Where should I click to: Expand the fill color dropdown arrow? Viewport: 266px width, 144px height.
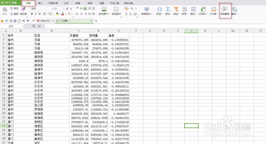[x=60, y=14]
